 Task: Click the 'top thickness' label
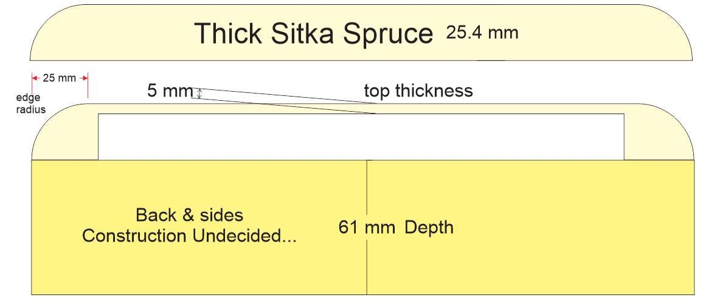tap(418, 91)
